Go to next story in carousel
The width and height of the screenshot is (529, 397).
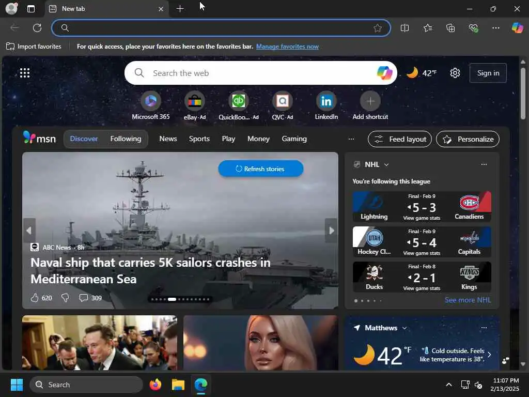[x=331, y=230]
